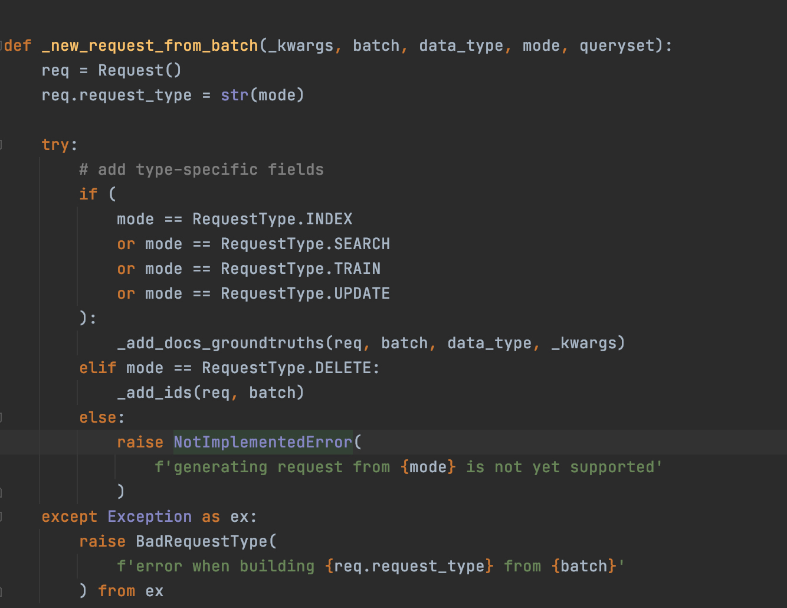787x608 pixels.
Task: Select the RequestType.TRAIN enum value
Action: [x=300, y=269]
